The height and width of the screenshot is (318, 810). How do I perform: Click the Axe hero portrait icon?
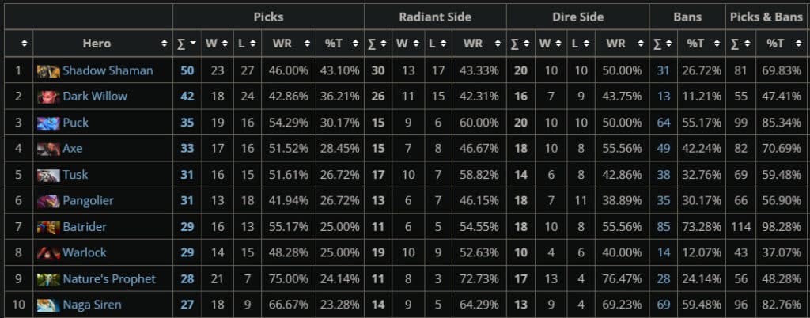click(x=48, y=149)
